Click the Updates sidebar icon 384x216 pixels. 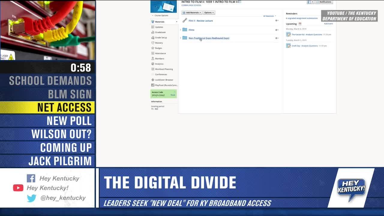click(x=153, y=27)
